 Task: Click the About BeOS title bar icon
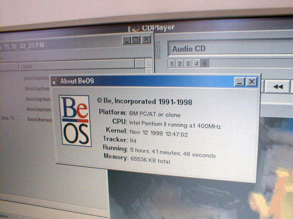point(55,80)
